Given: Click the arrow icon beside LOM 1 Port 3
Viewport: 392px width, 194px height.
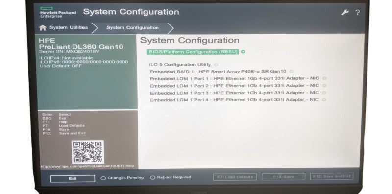Looking at the screenshot, I should (x=324, y=93).
